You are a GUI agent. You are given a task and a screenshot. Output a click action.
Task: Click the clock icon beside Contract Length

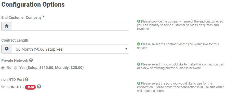(7, 49)
